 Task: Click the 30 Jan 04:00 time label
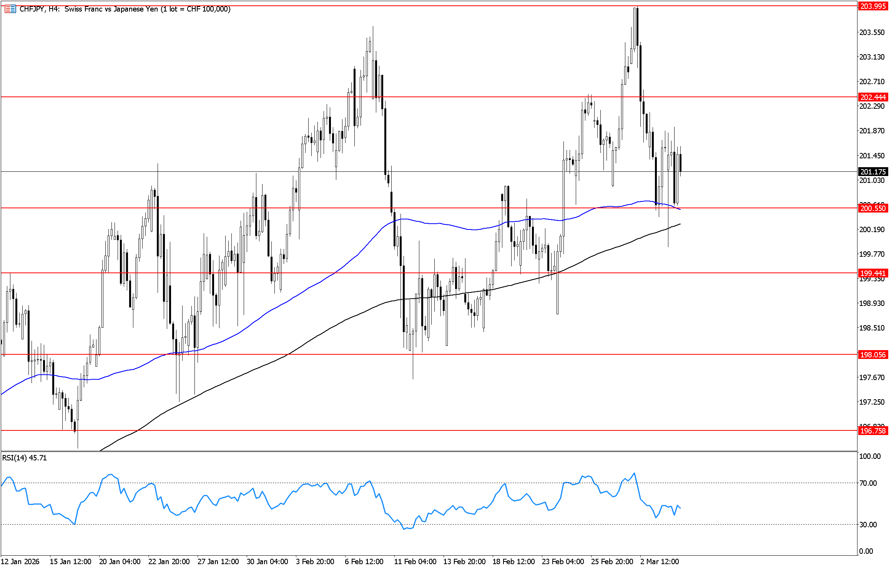(268, 561)
